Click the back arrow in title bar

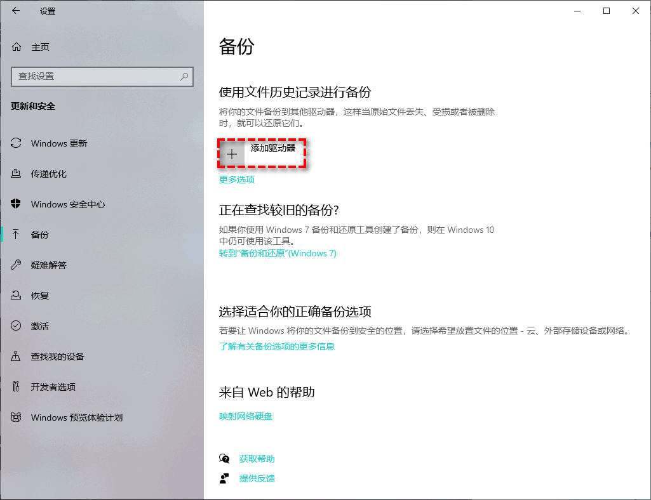pos(16,11)
